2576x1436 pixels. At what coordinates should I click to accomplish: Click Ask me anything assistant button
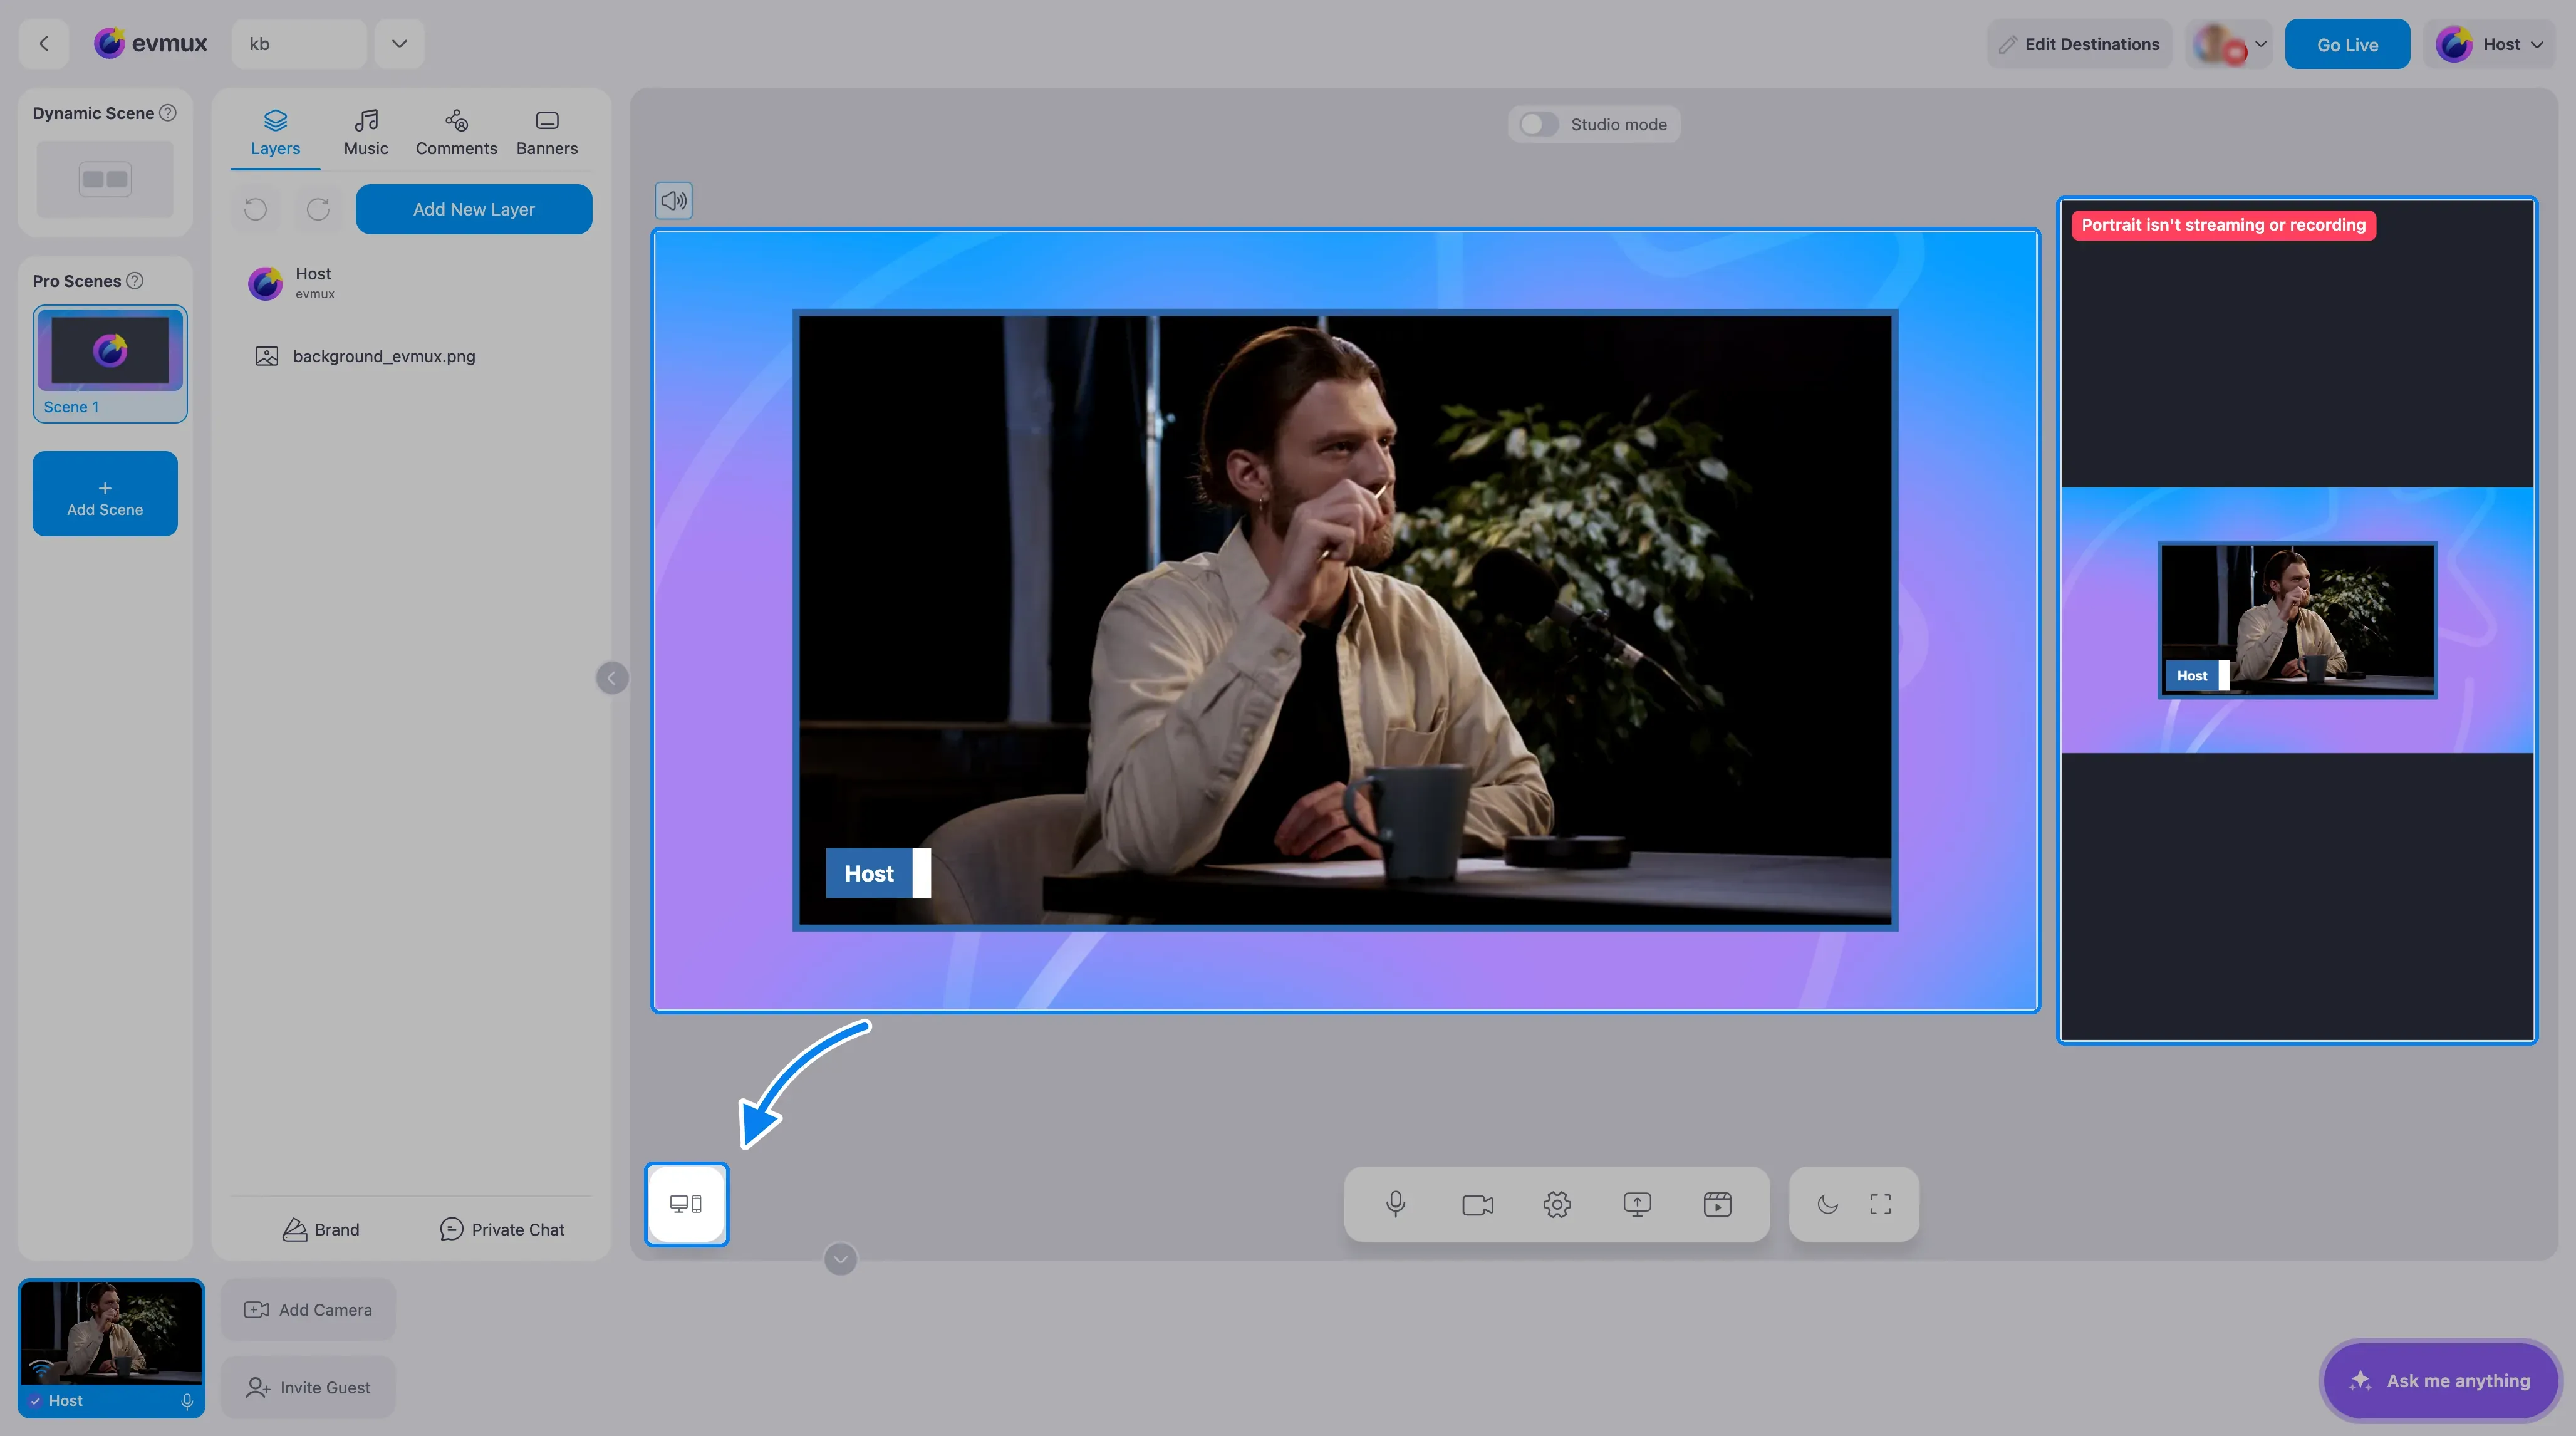pyautogui.click(x=2440, y=1381)
